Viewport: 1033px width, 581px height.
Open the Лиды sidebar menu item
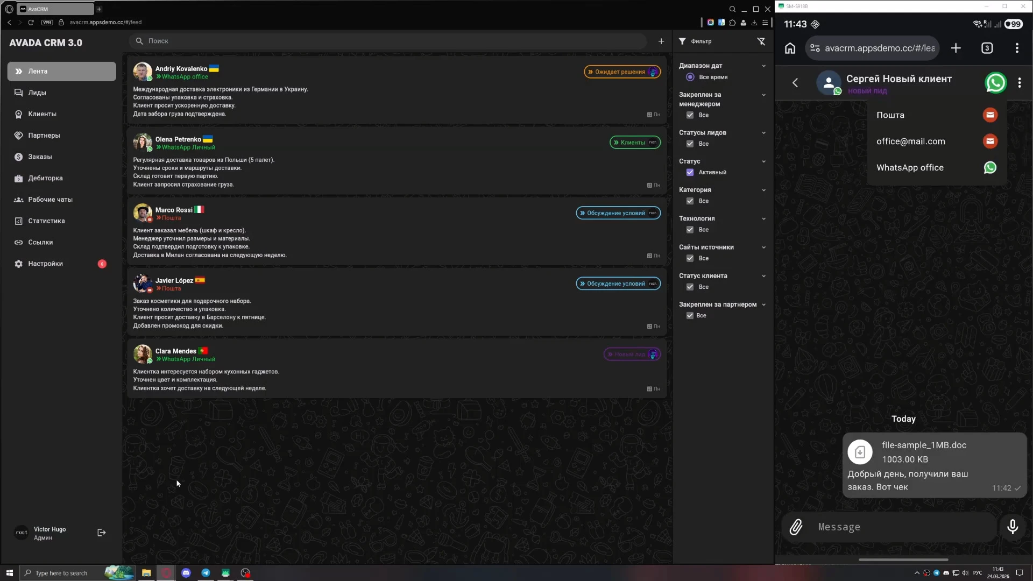(x=37, y=93)
